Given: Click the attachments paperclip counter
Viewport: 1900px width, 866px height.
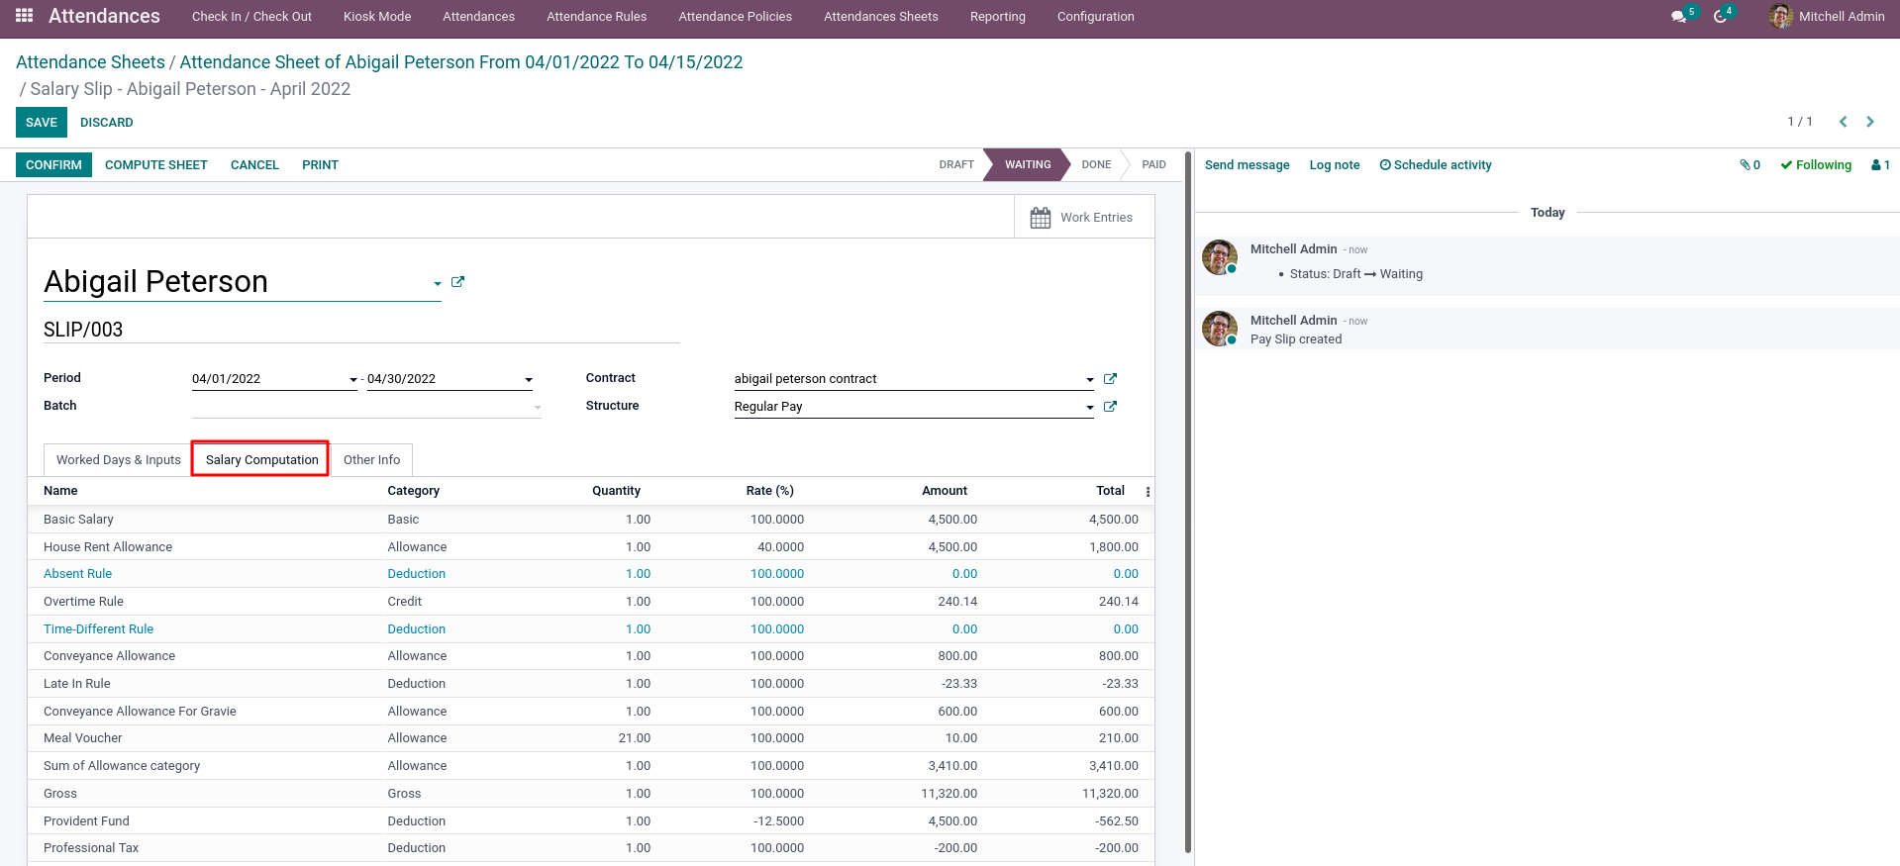Looking at the screenshot, I should (1750, 165).
